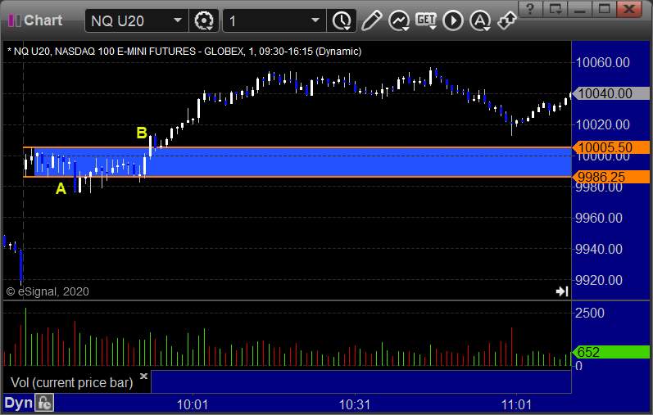Click the 2500 volume axis label
Image resolution: width=653 pixels, height=415 pixels.
coord(590,313)
